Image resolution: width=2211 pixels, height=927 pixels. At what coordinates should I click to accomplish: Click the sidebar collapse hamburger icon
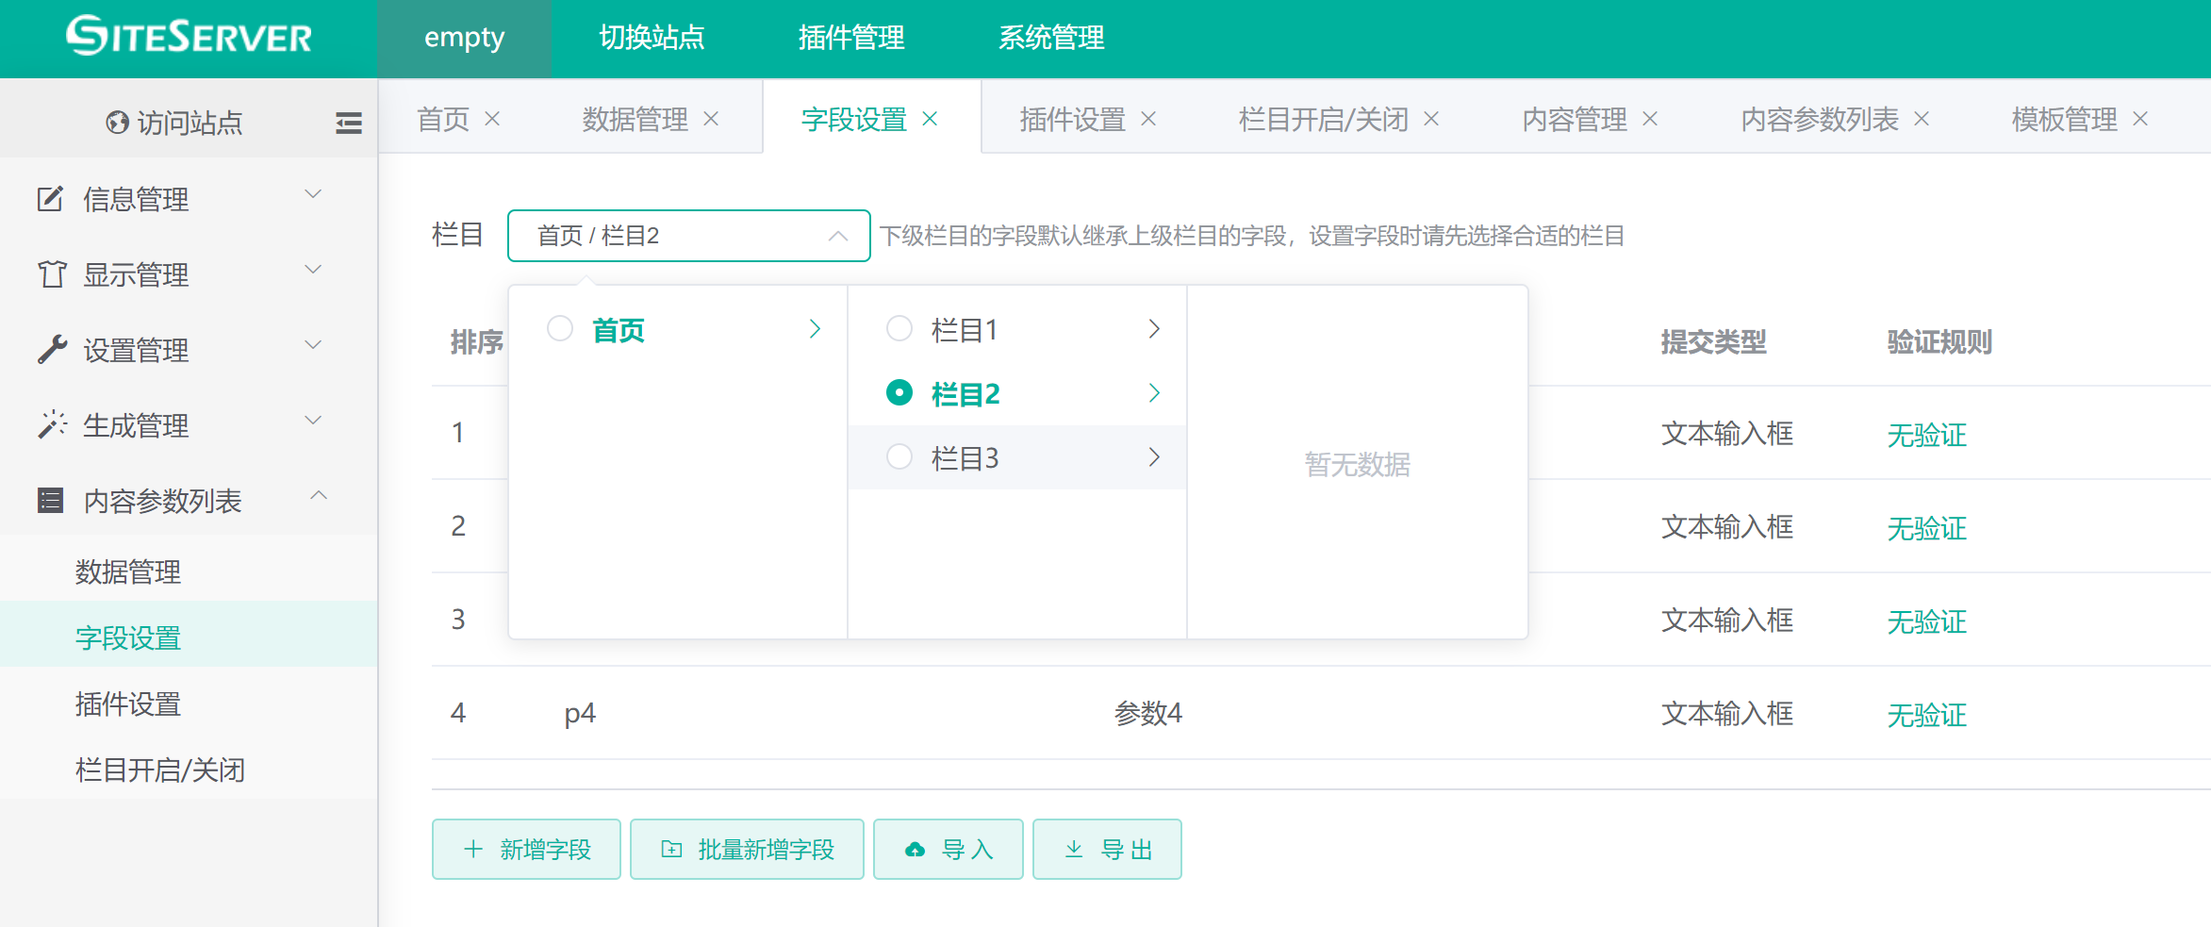coord(348,123)
